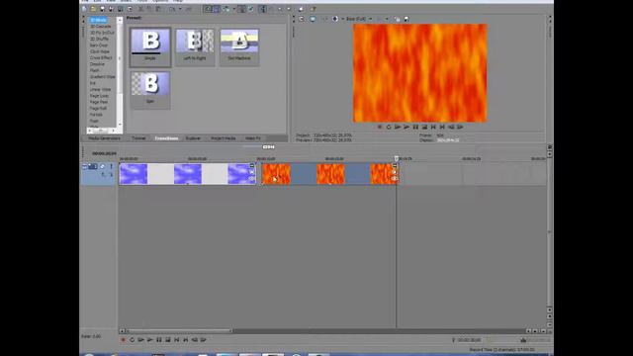Activate the What's This help icon
The height and width of the screenshot is (356, 633).
pyautogui.click(x=313, y=9)
